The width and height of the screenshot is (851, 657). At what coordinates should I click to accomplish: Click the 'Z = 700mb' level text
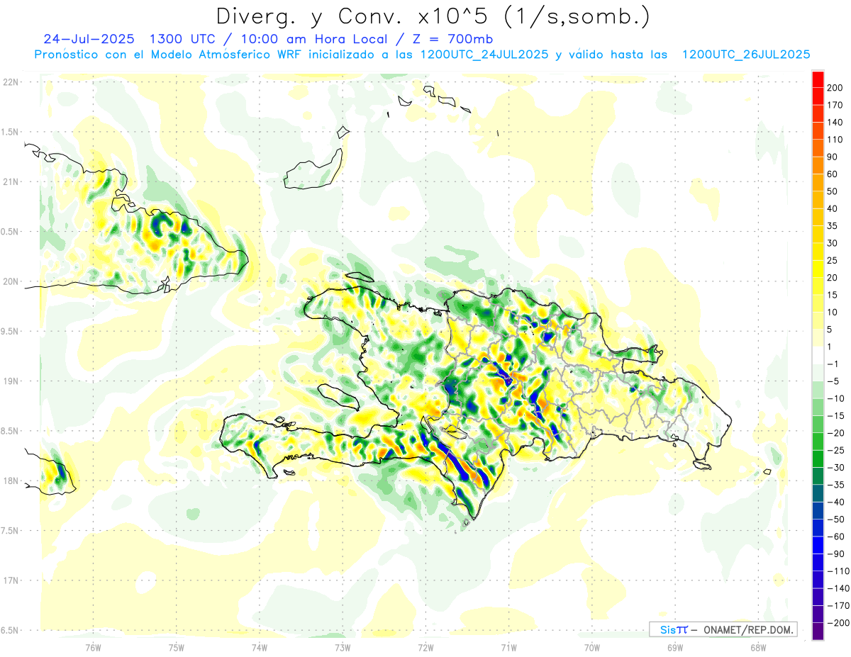coord(452,39)
